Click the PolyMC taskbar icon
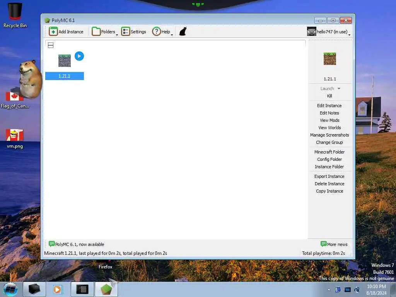 click(x=106, y=289)
